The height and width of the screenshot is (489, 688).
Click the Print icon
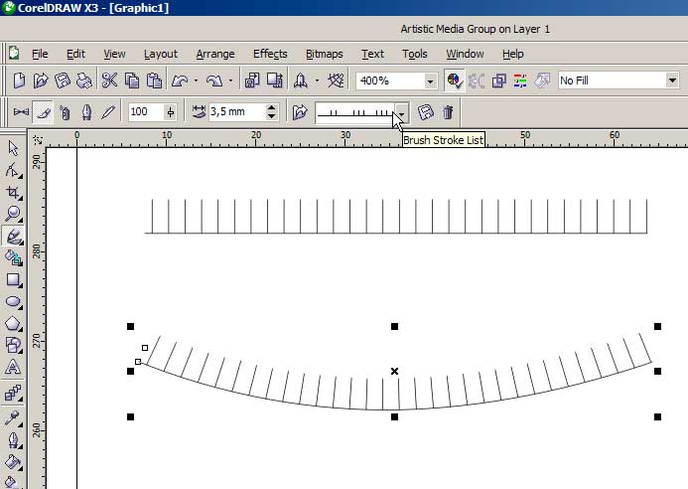click(x=84, y=81)
